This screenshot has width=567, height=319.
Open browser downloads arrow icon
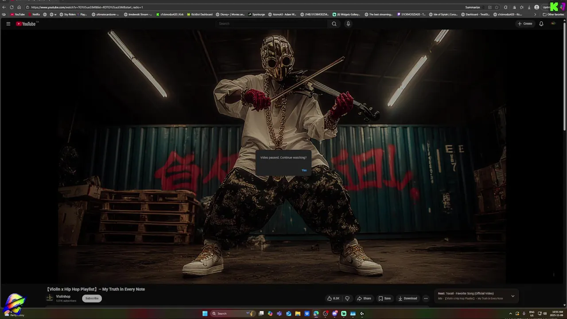click(x=529, y=7)
